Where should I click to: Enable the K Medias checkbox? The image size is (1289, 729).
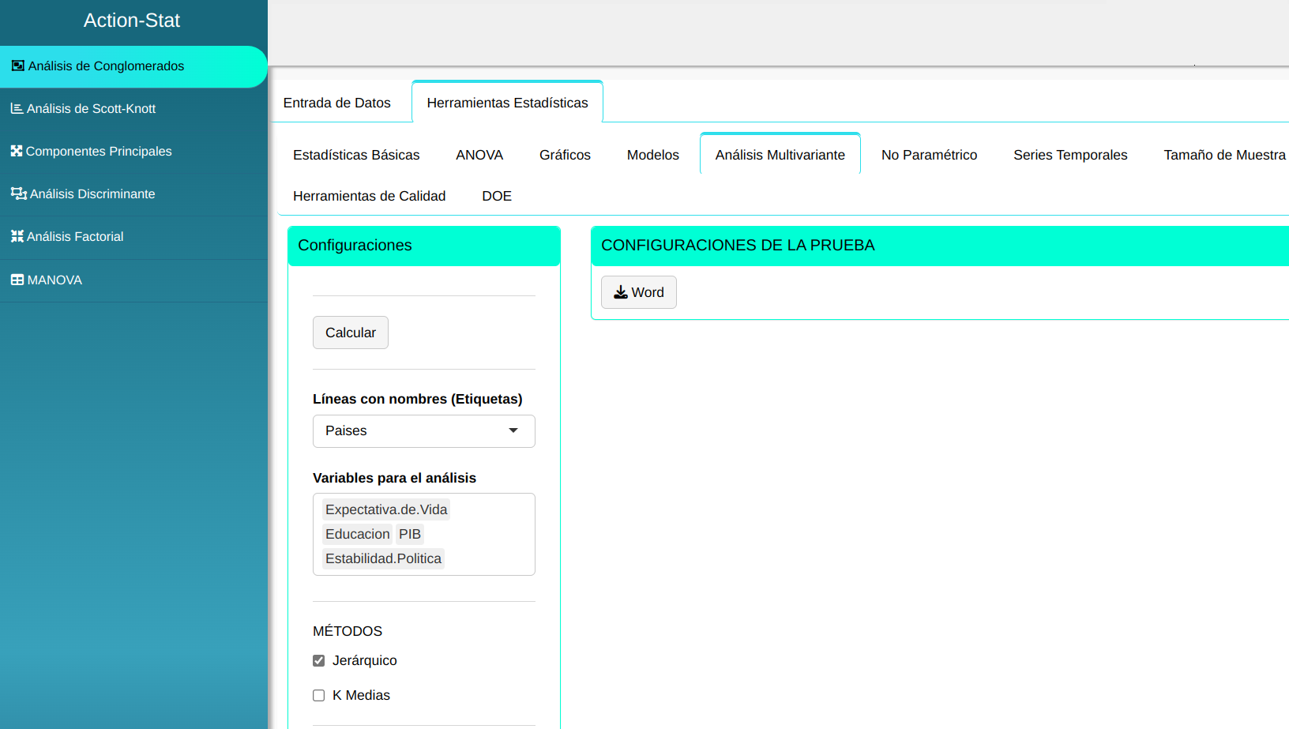(x=319, y=696)
